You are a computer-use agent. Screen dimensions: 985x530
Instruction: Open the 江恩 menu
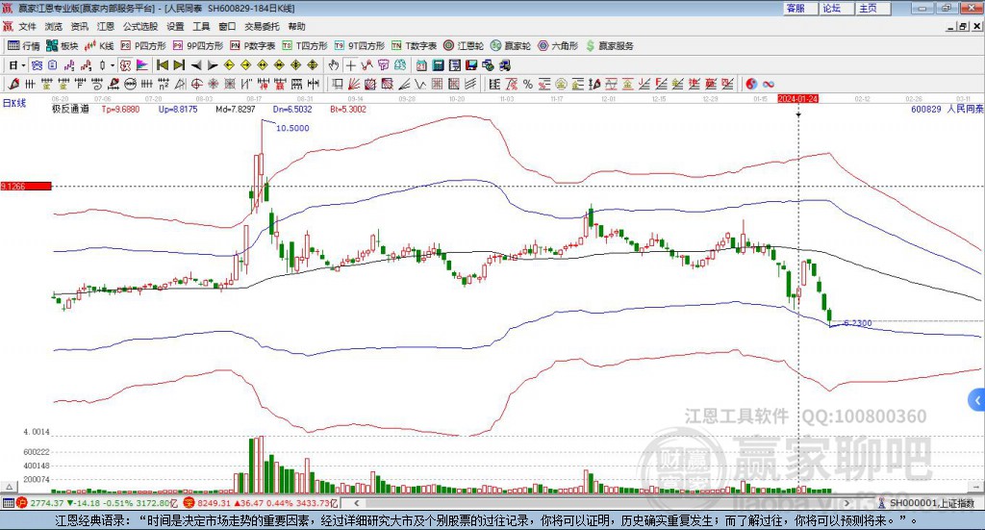point(106,26)
